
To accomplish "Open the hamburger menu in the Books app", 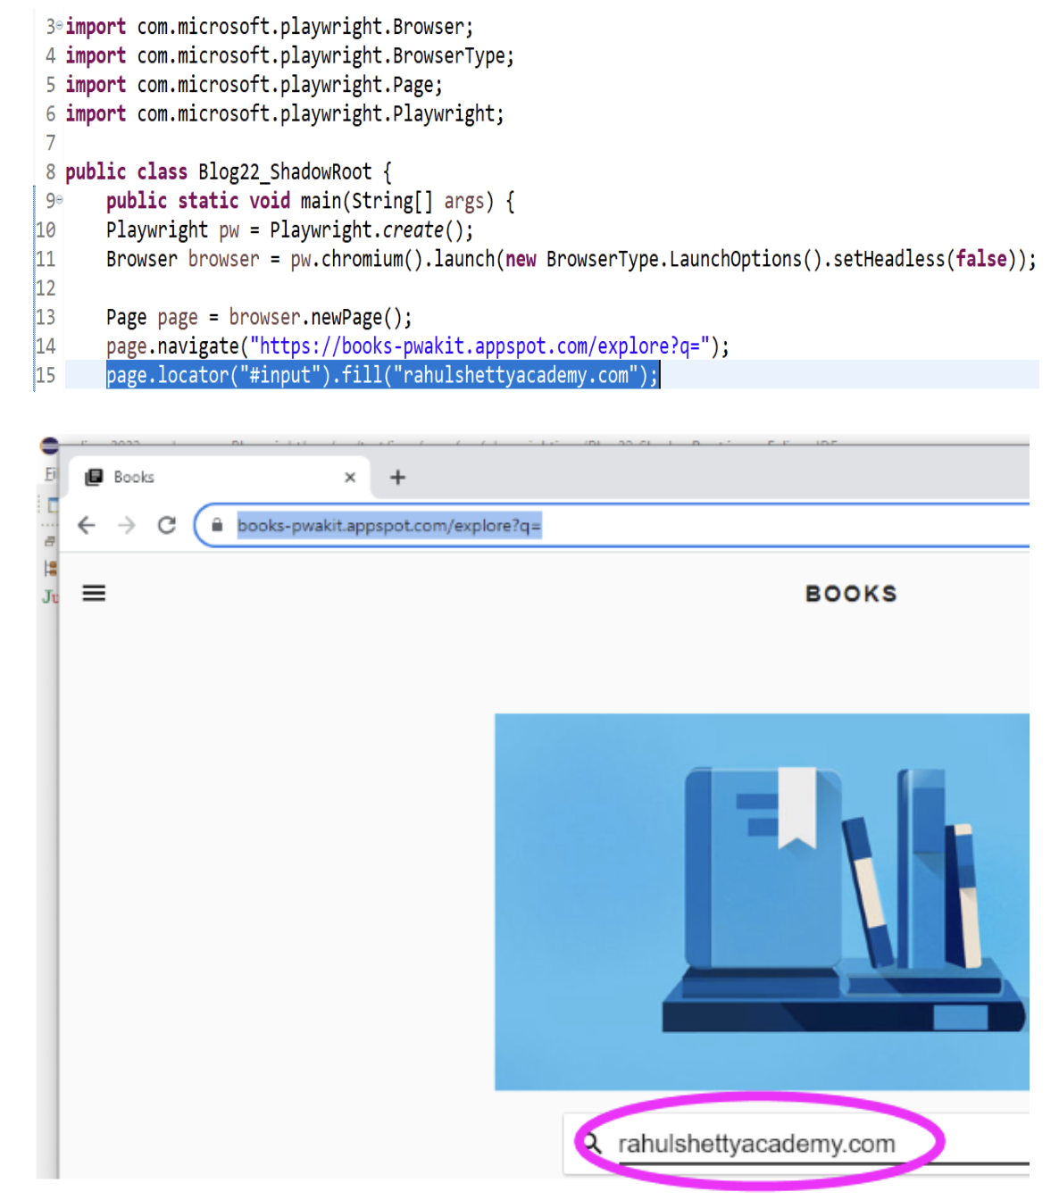I will pos(93,593).
